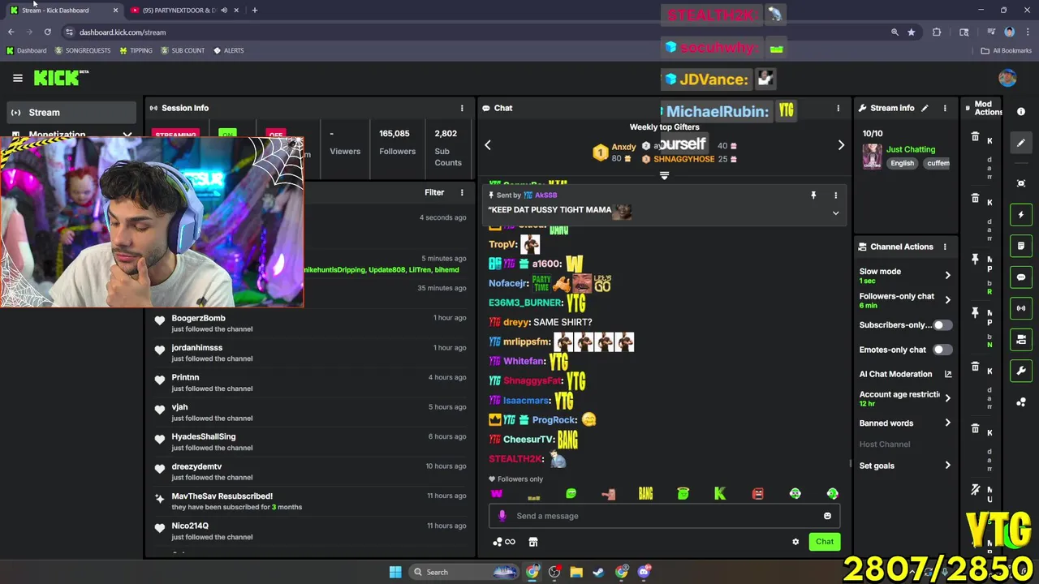
Task: Open the hamburger menu beside the Kick logo
Action: click(x=17, y=78)
